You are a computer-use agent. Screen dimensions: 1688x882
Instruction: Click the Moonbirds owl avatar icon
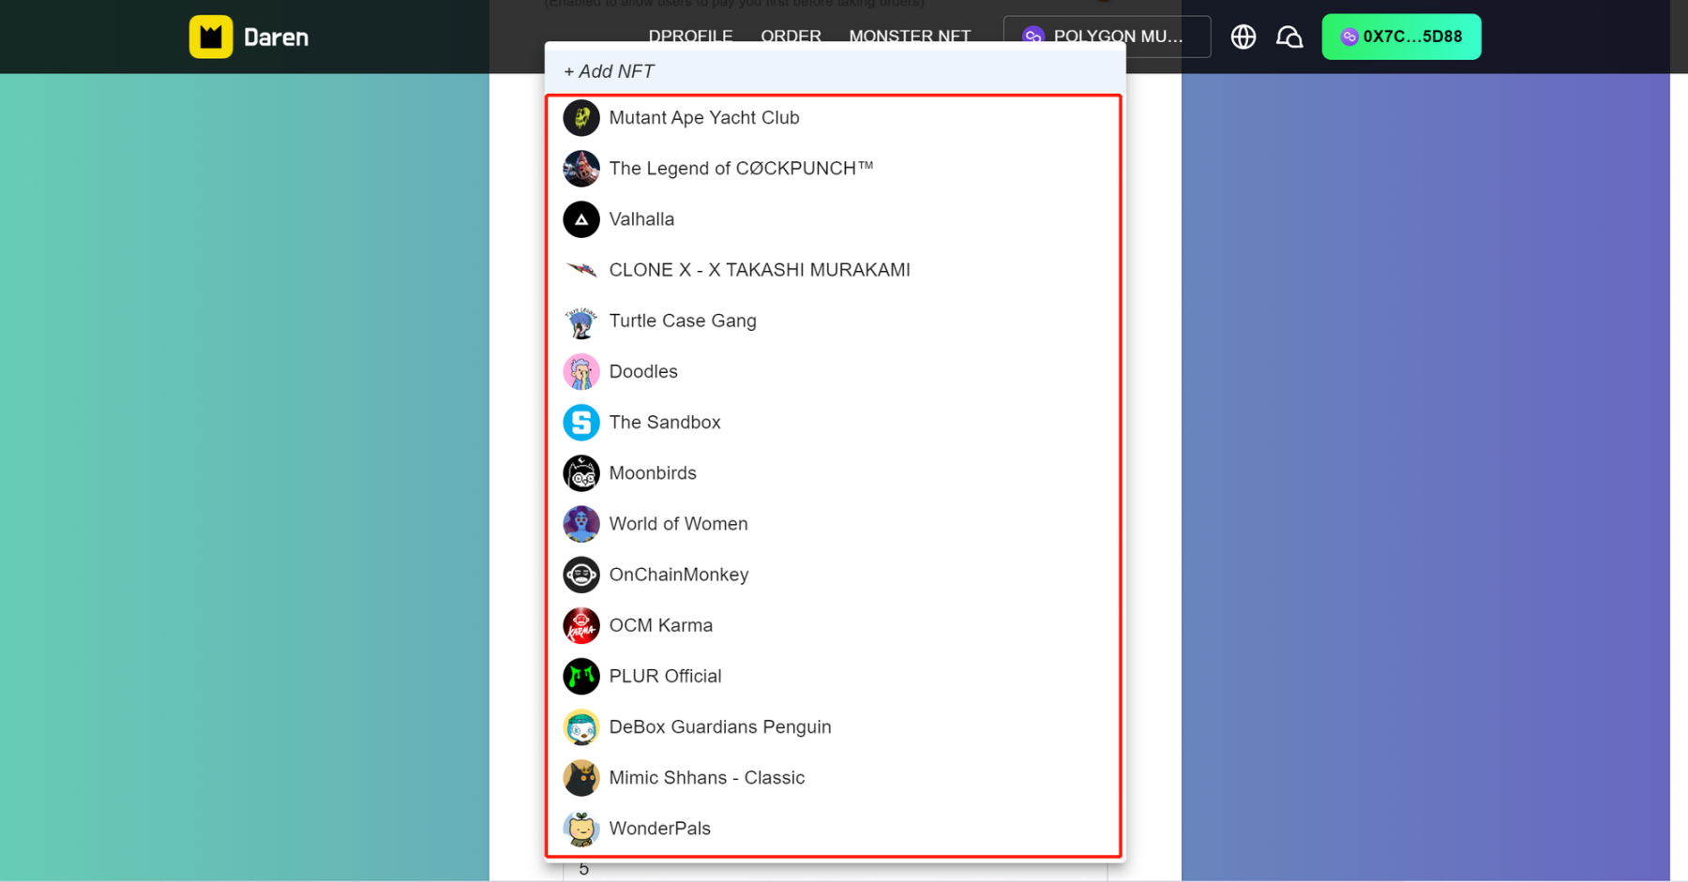[x=581, y=473]
